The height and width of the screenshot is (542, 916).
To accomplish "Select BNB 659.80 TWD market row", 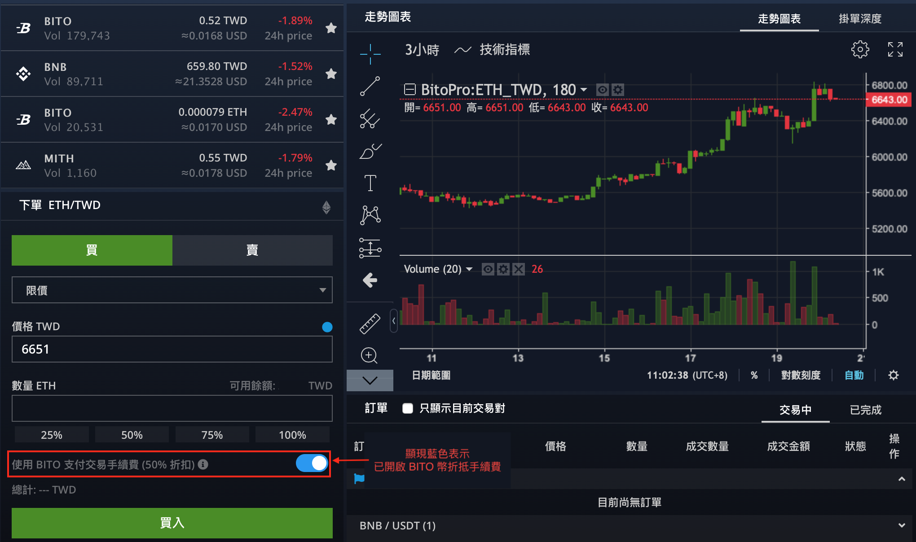I will click(172, 74).
